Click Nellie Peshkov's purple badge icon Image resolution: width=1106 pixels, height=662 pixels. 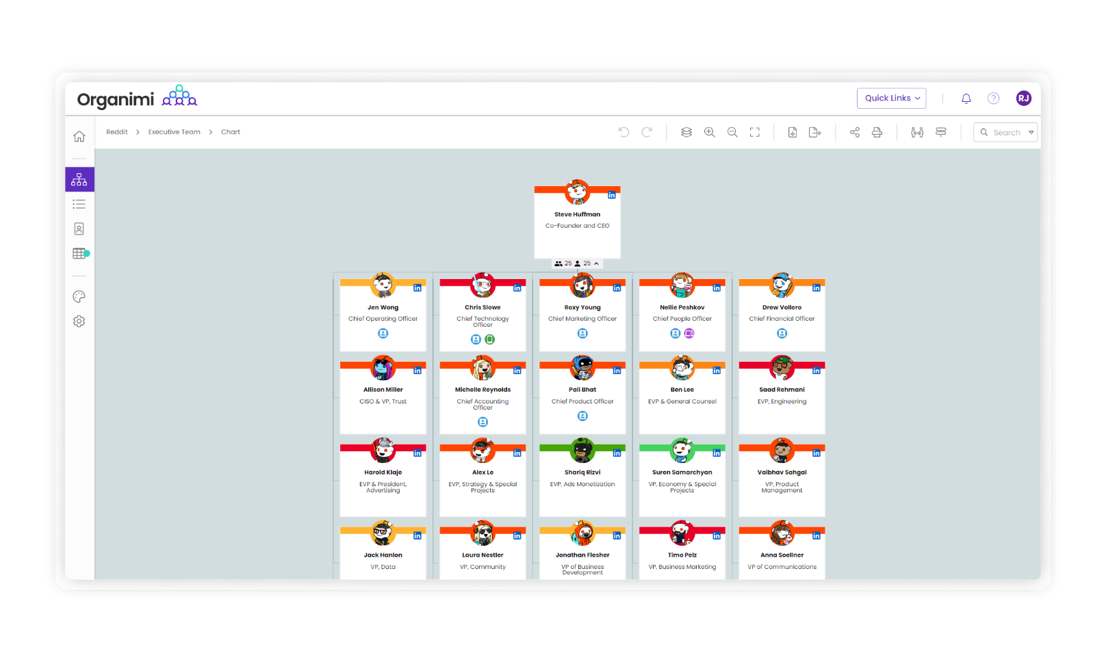[689, 334]
